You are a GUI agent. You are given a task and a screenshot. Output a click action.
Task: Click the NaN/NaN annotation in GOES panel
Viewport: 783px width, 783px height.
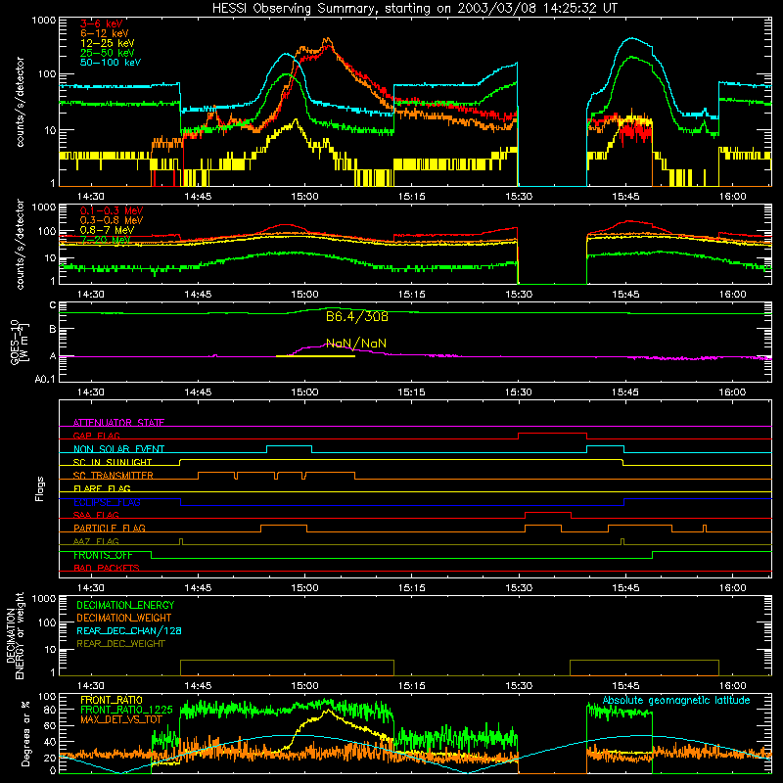[356, 344]
